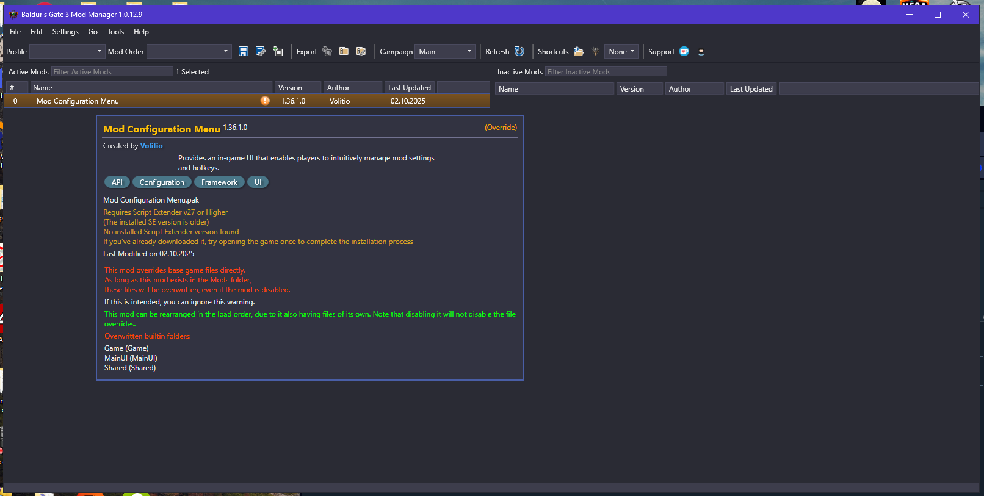This screenshot has width=984, height=496.
Task: Focus the Filter Inactive Mods field
Action: coord(606,72)
